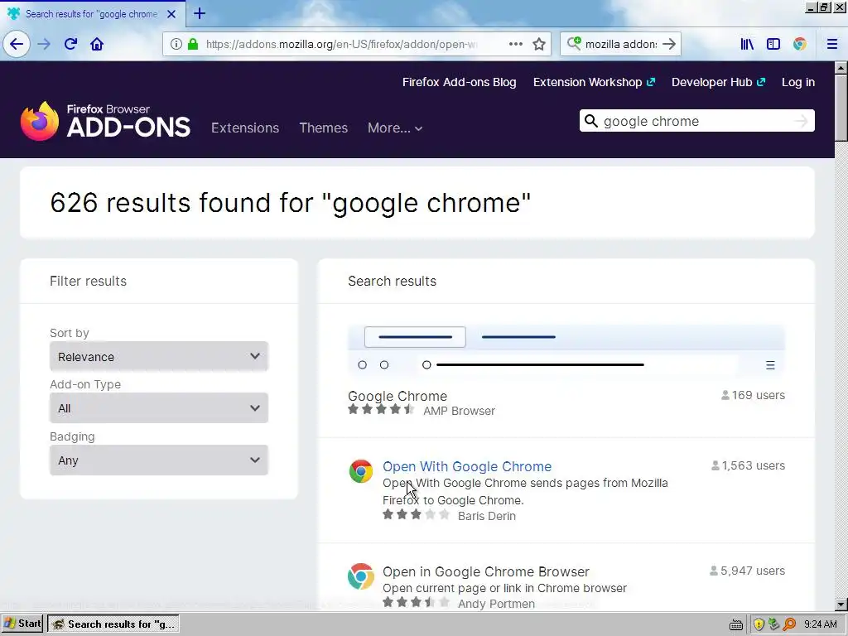This screenshot has height=636, width=848.
Task: Open the Extension Workshop link
Action: pos(594,82)
